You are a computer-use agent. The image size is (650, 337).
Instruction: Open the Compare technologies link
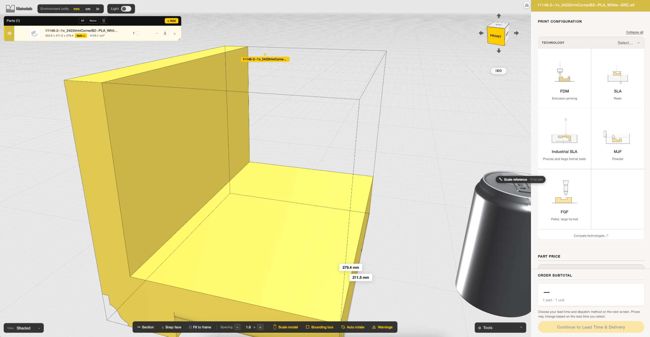(x=591, y=236)
